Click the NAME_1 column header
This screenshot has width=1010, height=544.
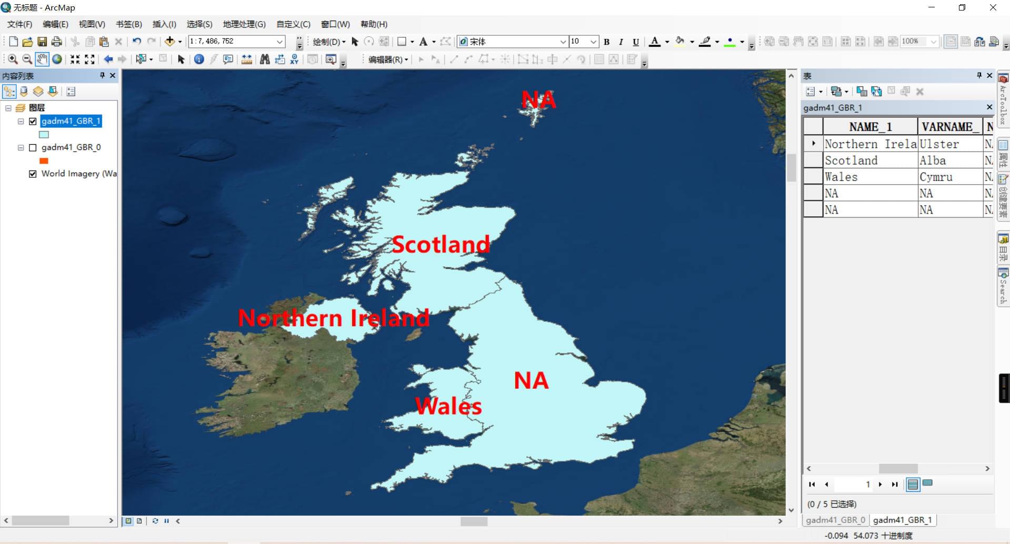871,127
